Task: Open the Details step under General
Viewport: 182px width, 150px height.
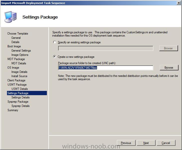Action: coord(15,42)
